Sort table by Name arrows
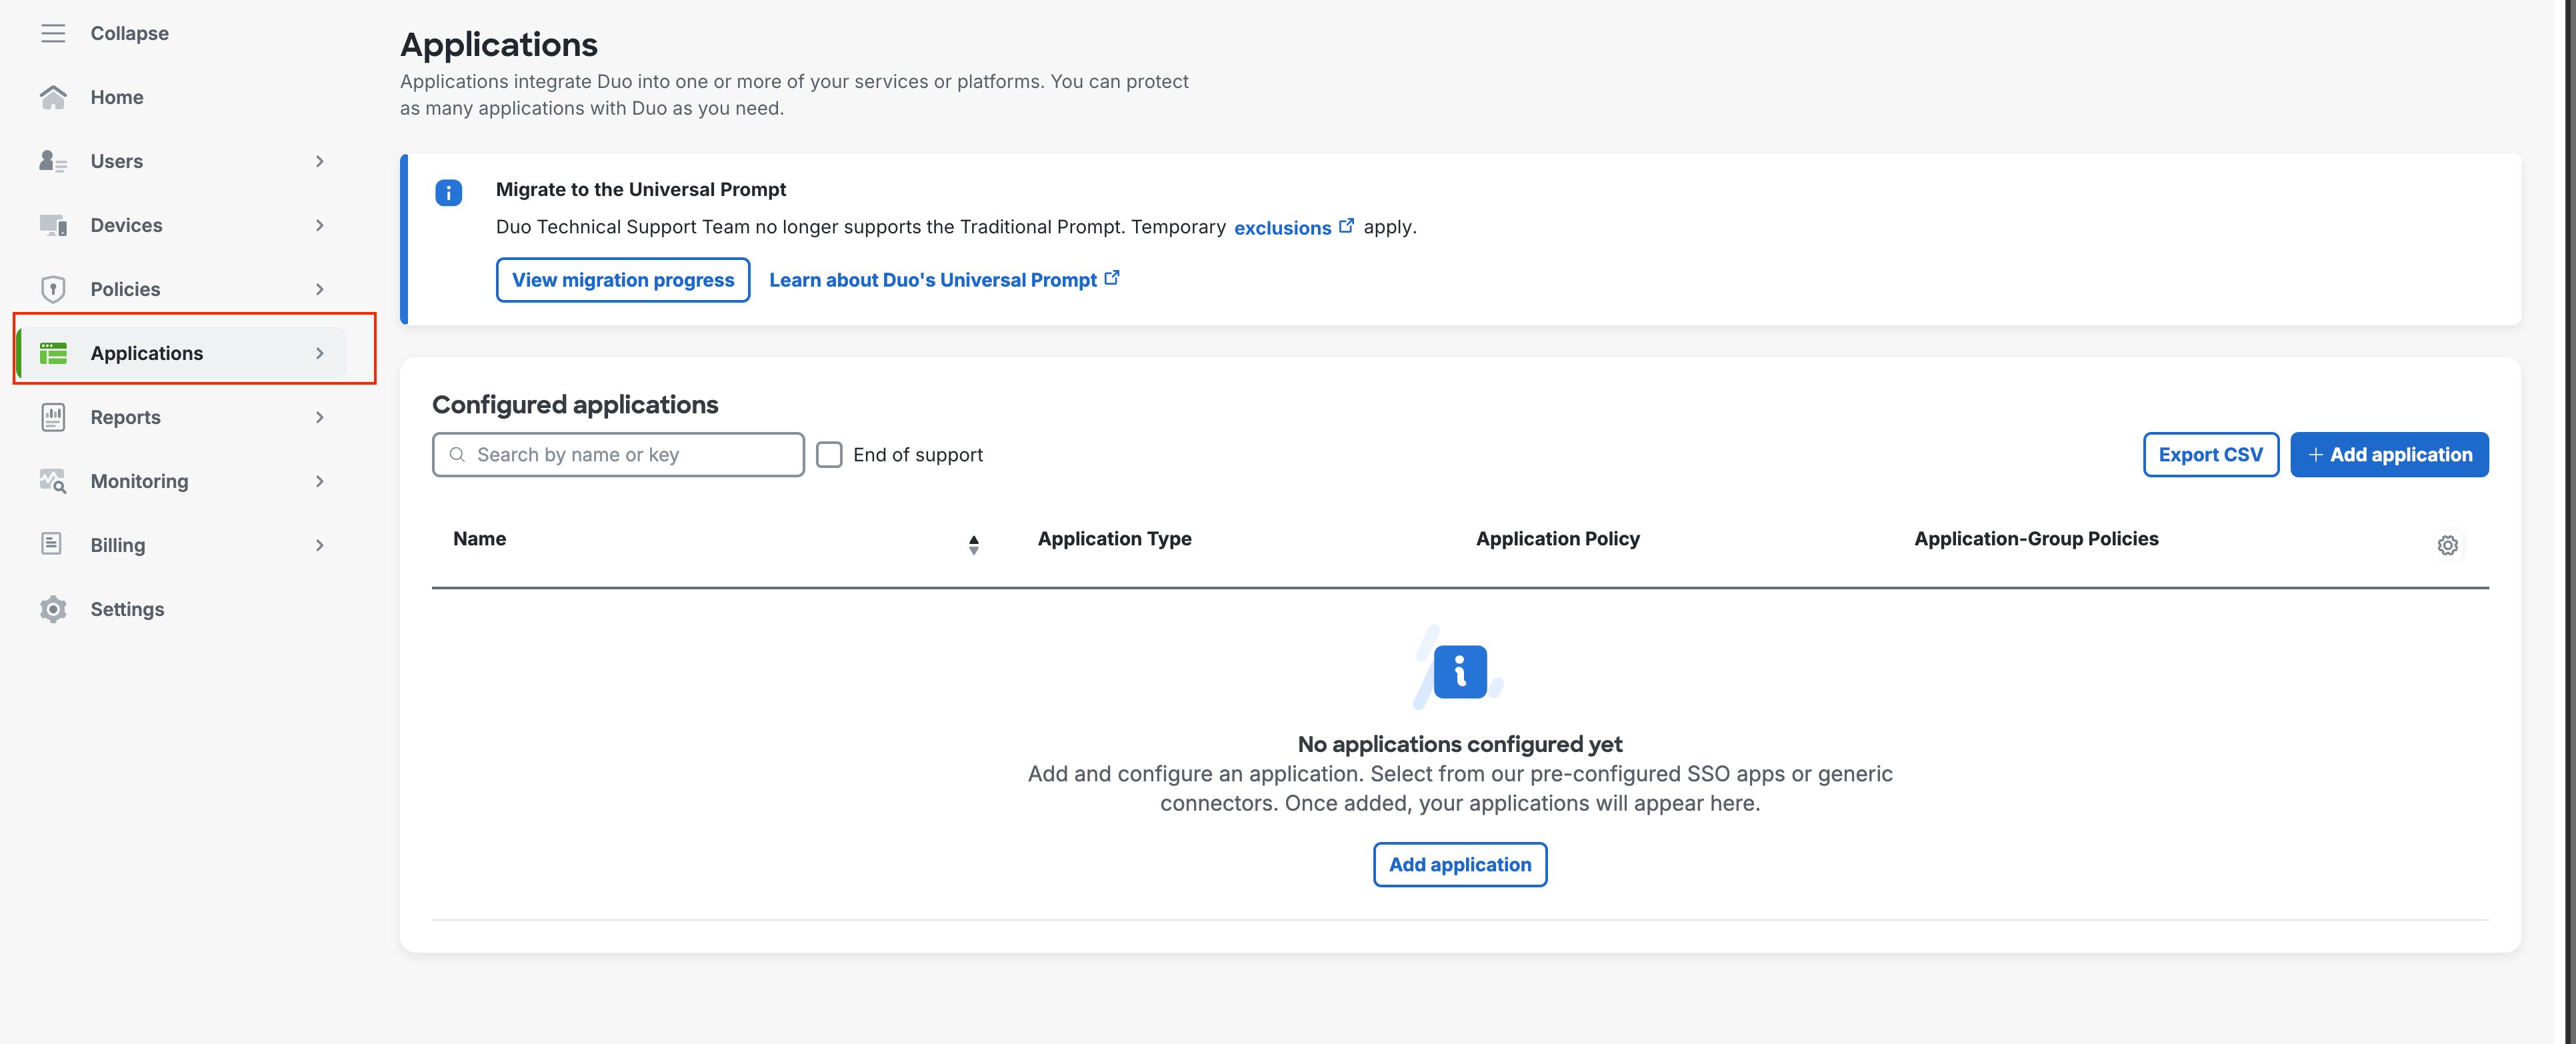 973,544
